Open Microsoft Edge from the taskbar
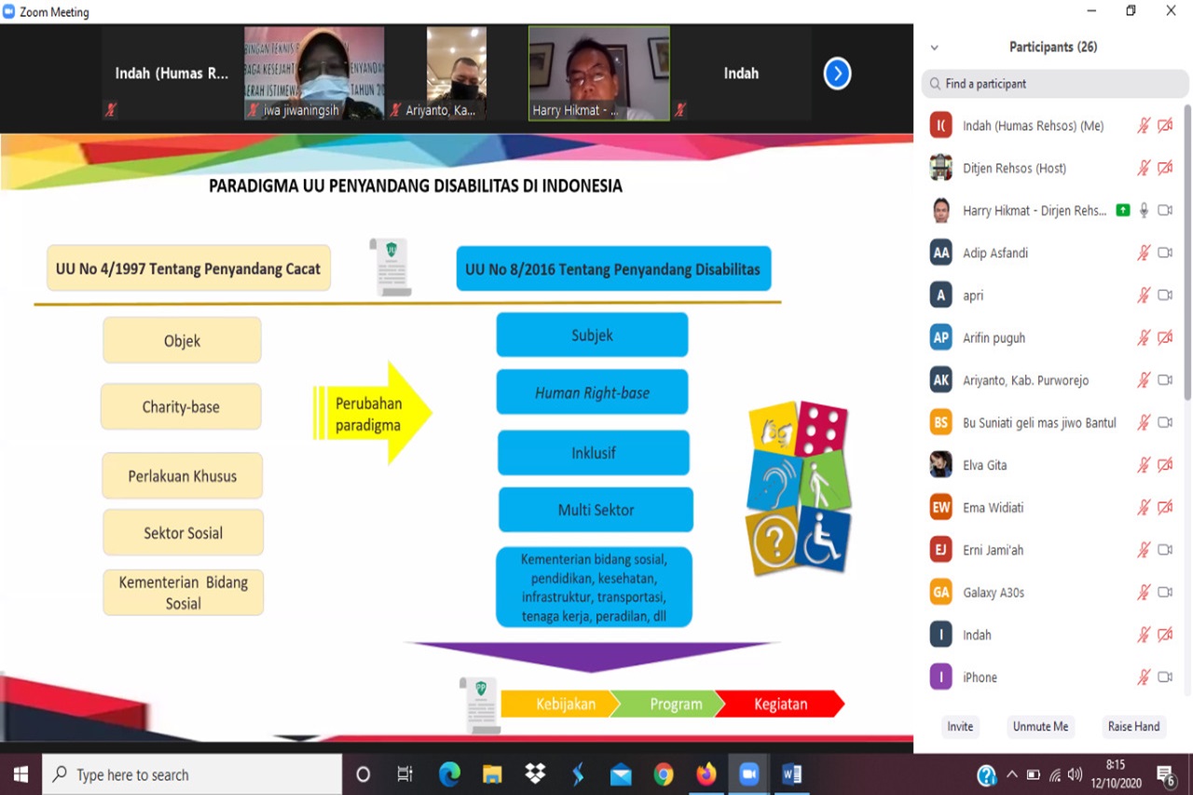The height and width of the screenshot is (795, 1193). point(449,774)
